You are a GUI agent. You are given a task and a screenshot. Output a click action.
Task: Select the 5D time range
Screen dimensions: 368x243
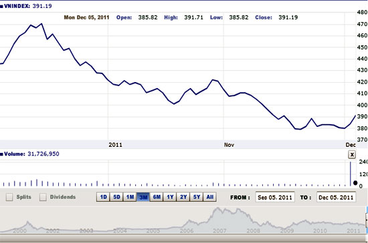pos(116,197)
